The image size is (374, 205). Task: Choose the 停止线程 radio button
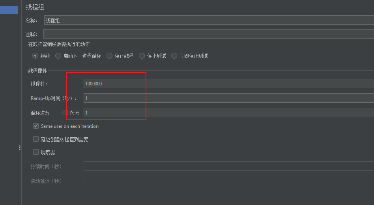pos(110,56)
